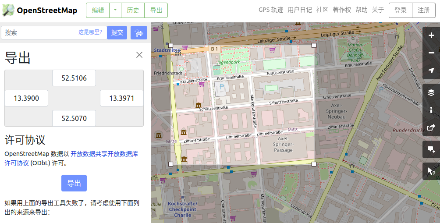Open directions with the blue arrow button
Viewport: 440px width, 223px height.
[139, 33]
